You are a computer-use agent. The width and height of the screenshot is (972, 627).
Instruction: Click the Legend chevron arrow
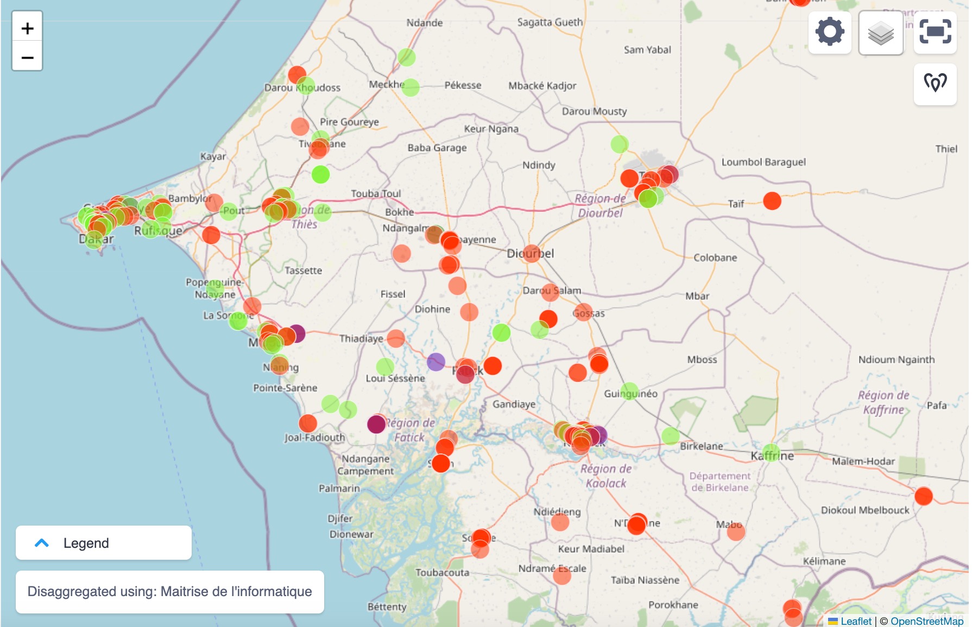[42, 543]
